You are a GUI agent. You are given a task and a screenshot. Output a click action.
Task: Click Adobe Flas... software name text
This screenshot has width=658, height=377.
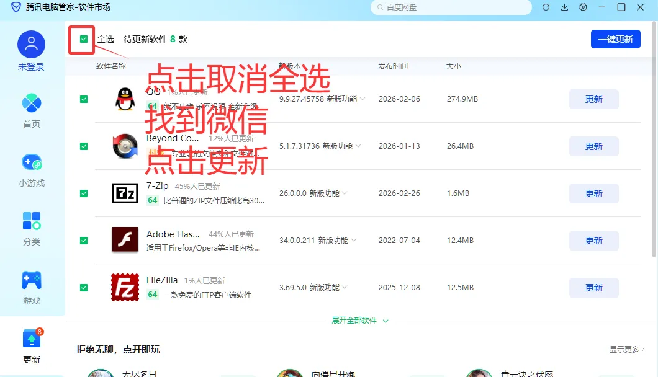pyautogui.click(x=173, y=234)
